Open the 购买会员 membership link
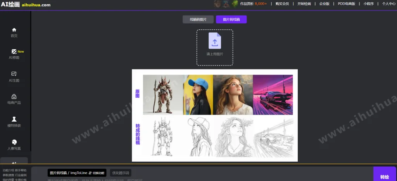 tap(282, 4)
